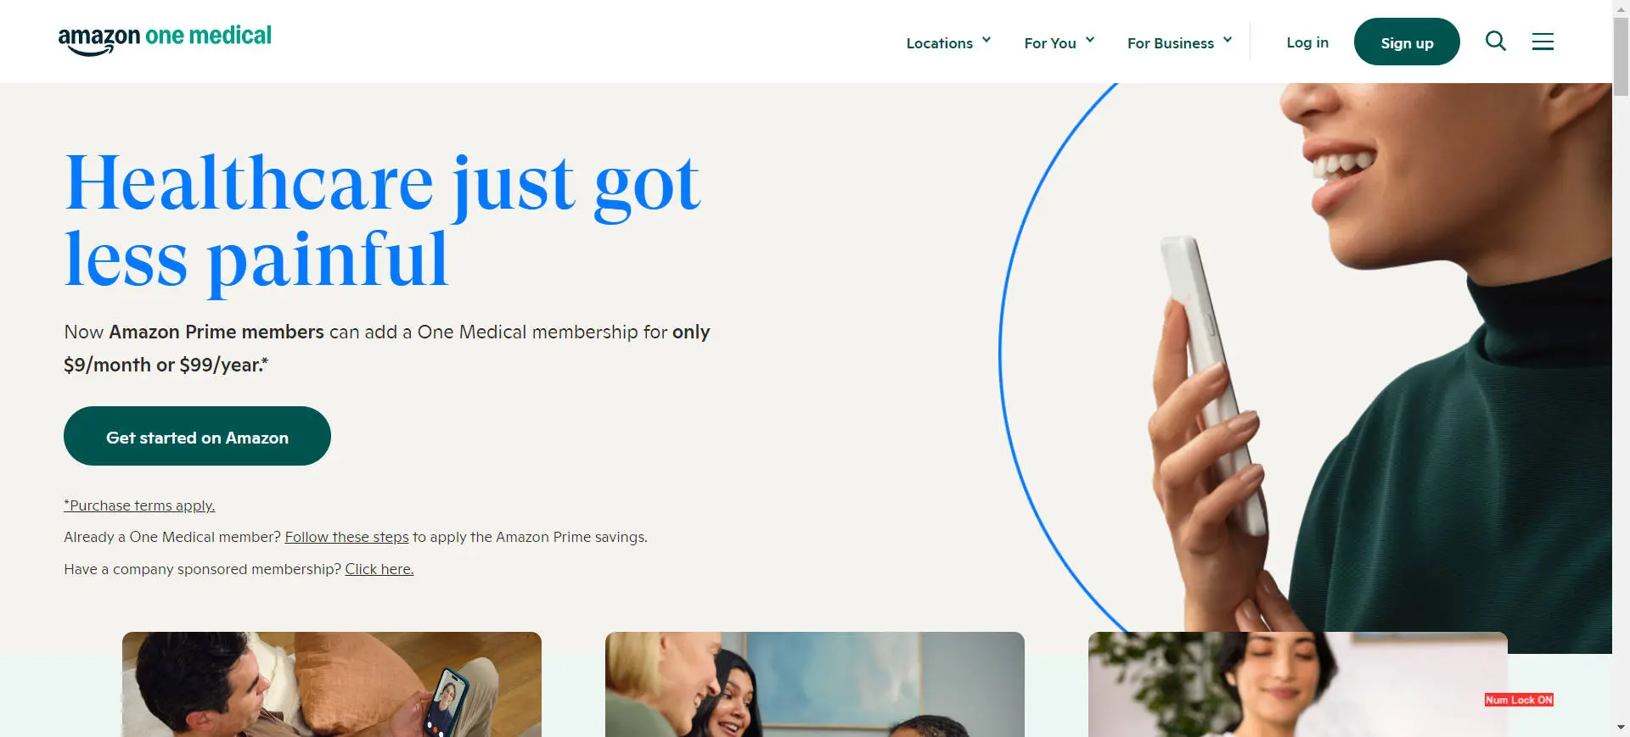The height and width of the screenshot is (737, 1630).
Task: Expand the For Business dropdown chevron
Action: click(x=1228, y=40)
